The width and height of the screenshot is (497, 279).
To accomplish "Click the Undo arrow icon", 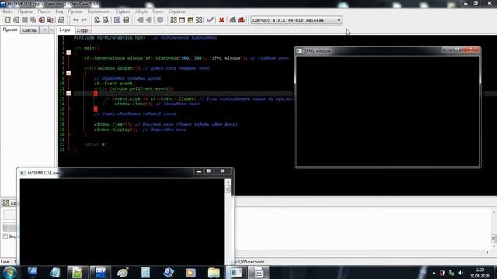I will (x=75, y=20).
